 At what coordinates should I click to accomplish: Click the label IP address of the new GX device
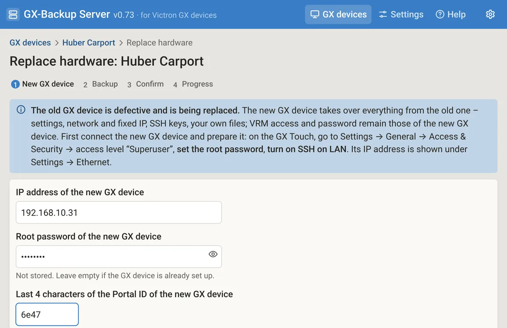(80, 192)
